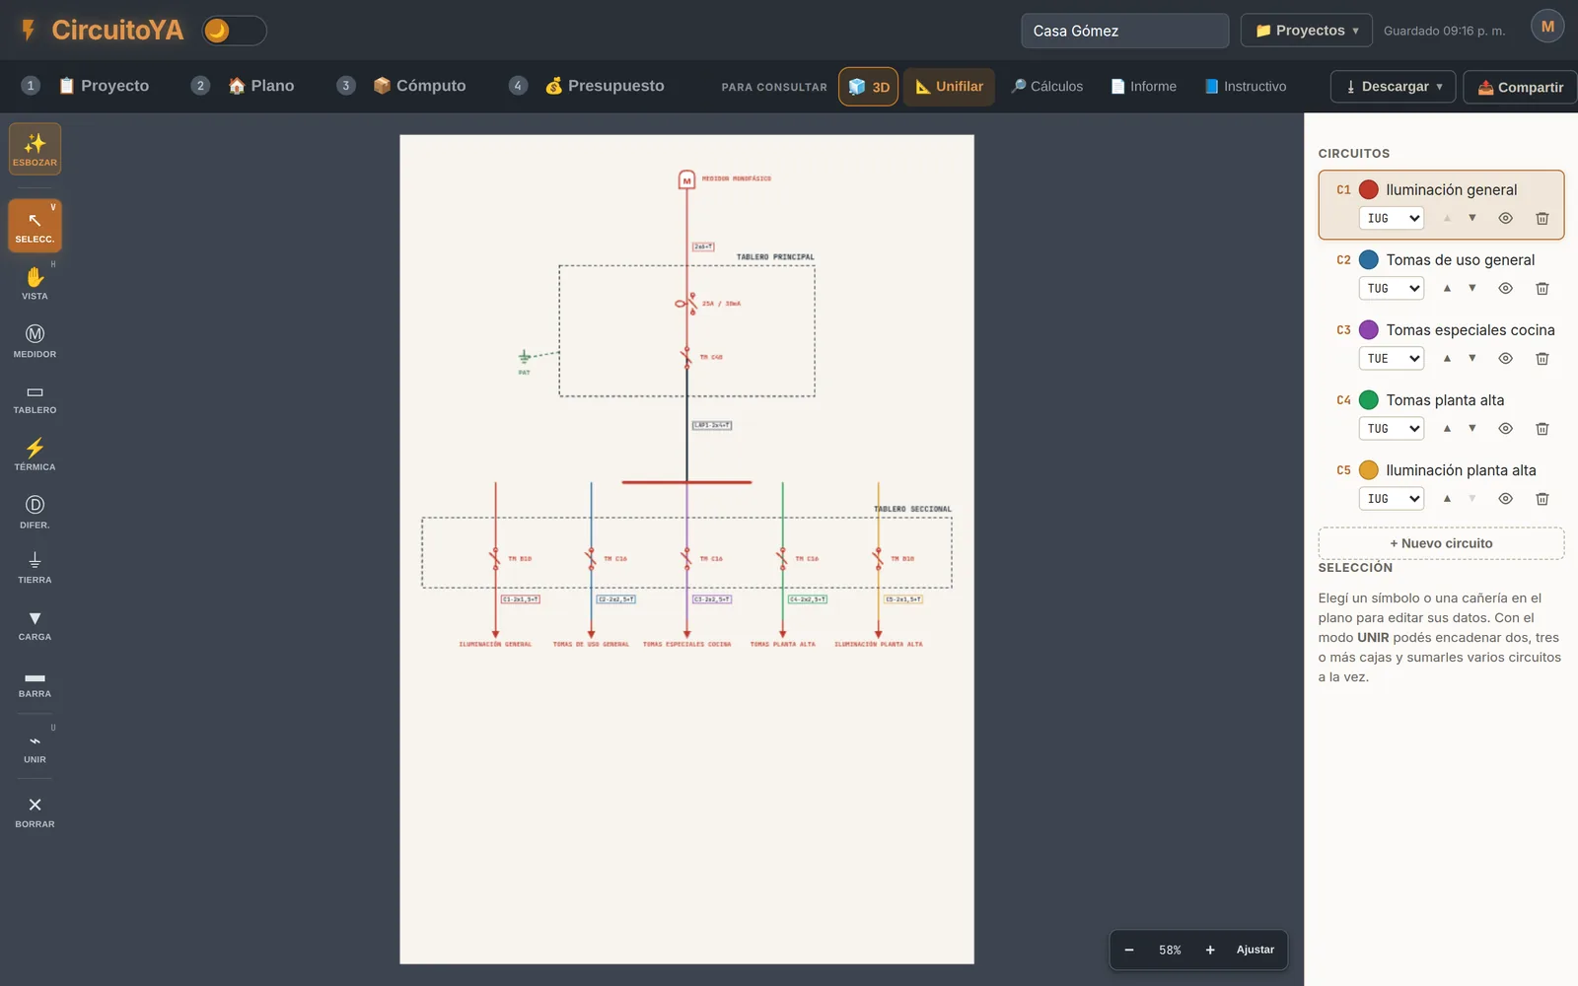Screen dimensions: 1578x986
Task: Activate the Borrar delete tool
Action: click(x=35, y=811)
